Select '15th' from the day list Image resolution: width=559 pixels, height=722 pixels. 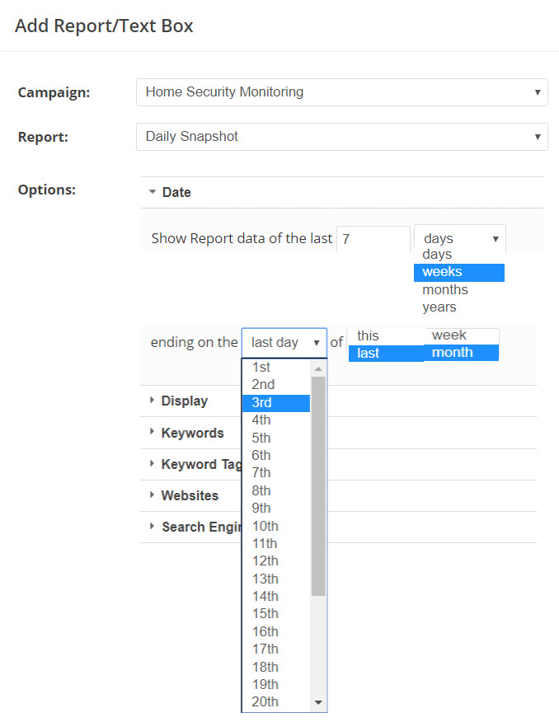point(275,613)
